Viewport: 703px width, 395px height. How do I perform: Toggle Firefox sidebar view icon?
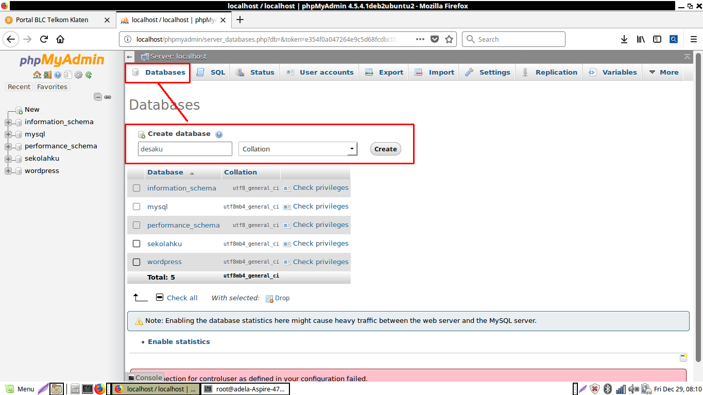point(657,39)
